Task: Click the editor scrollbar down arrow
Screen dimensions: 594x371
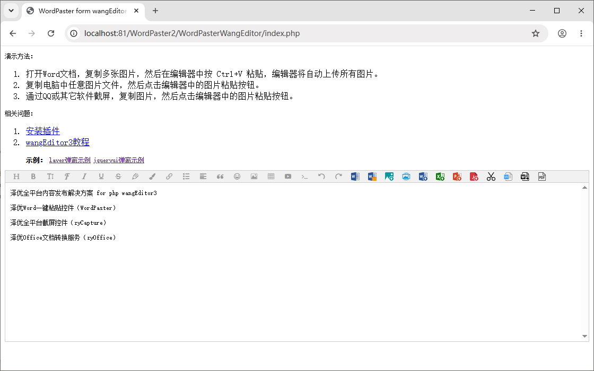Action: point(584,336)
